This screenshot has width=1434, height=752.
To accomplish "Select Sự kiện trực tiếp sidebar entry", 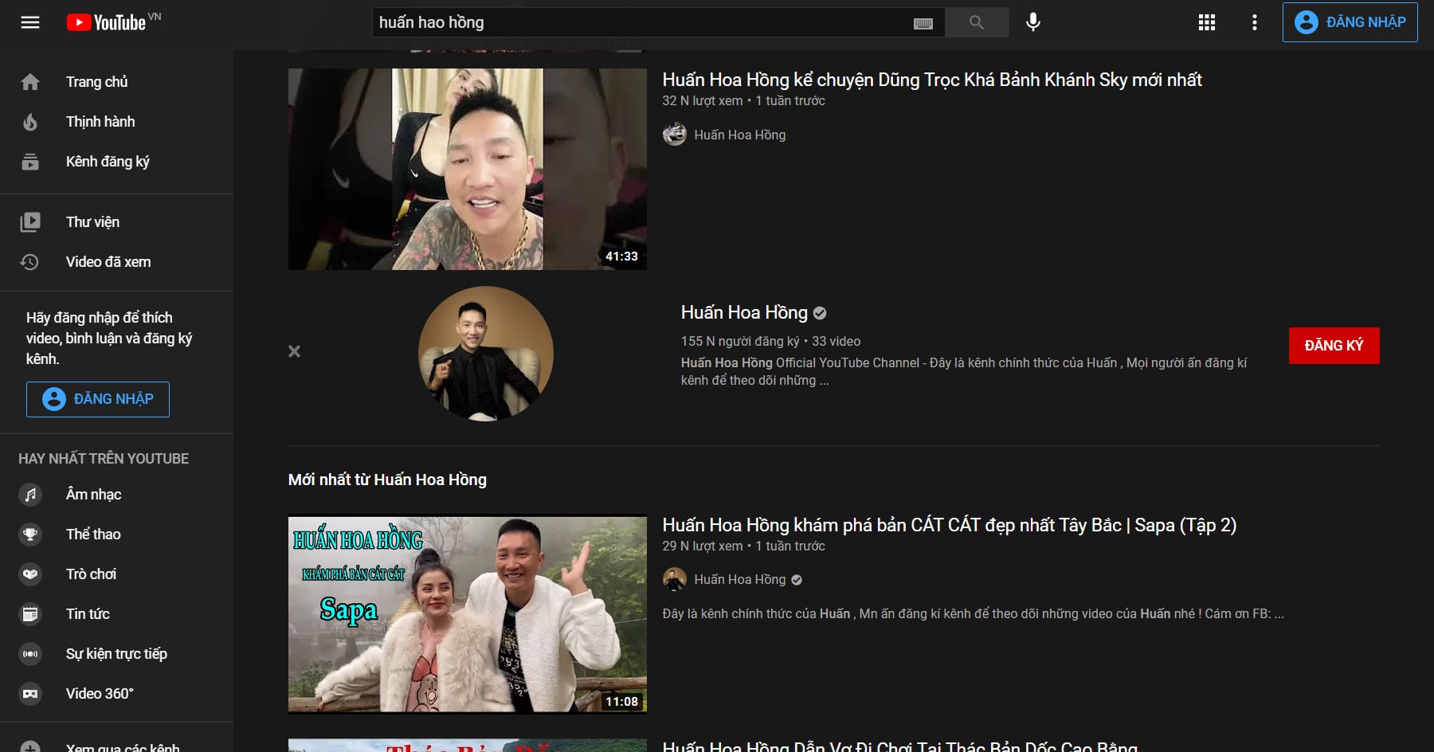I will tap(116, 654).
